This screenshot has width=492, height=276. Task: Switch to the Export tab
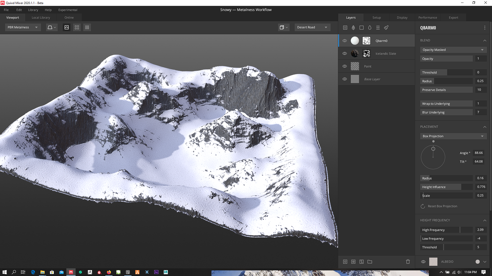[453, 18]
